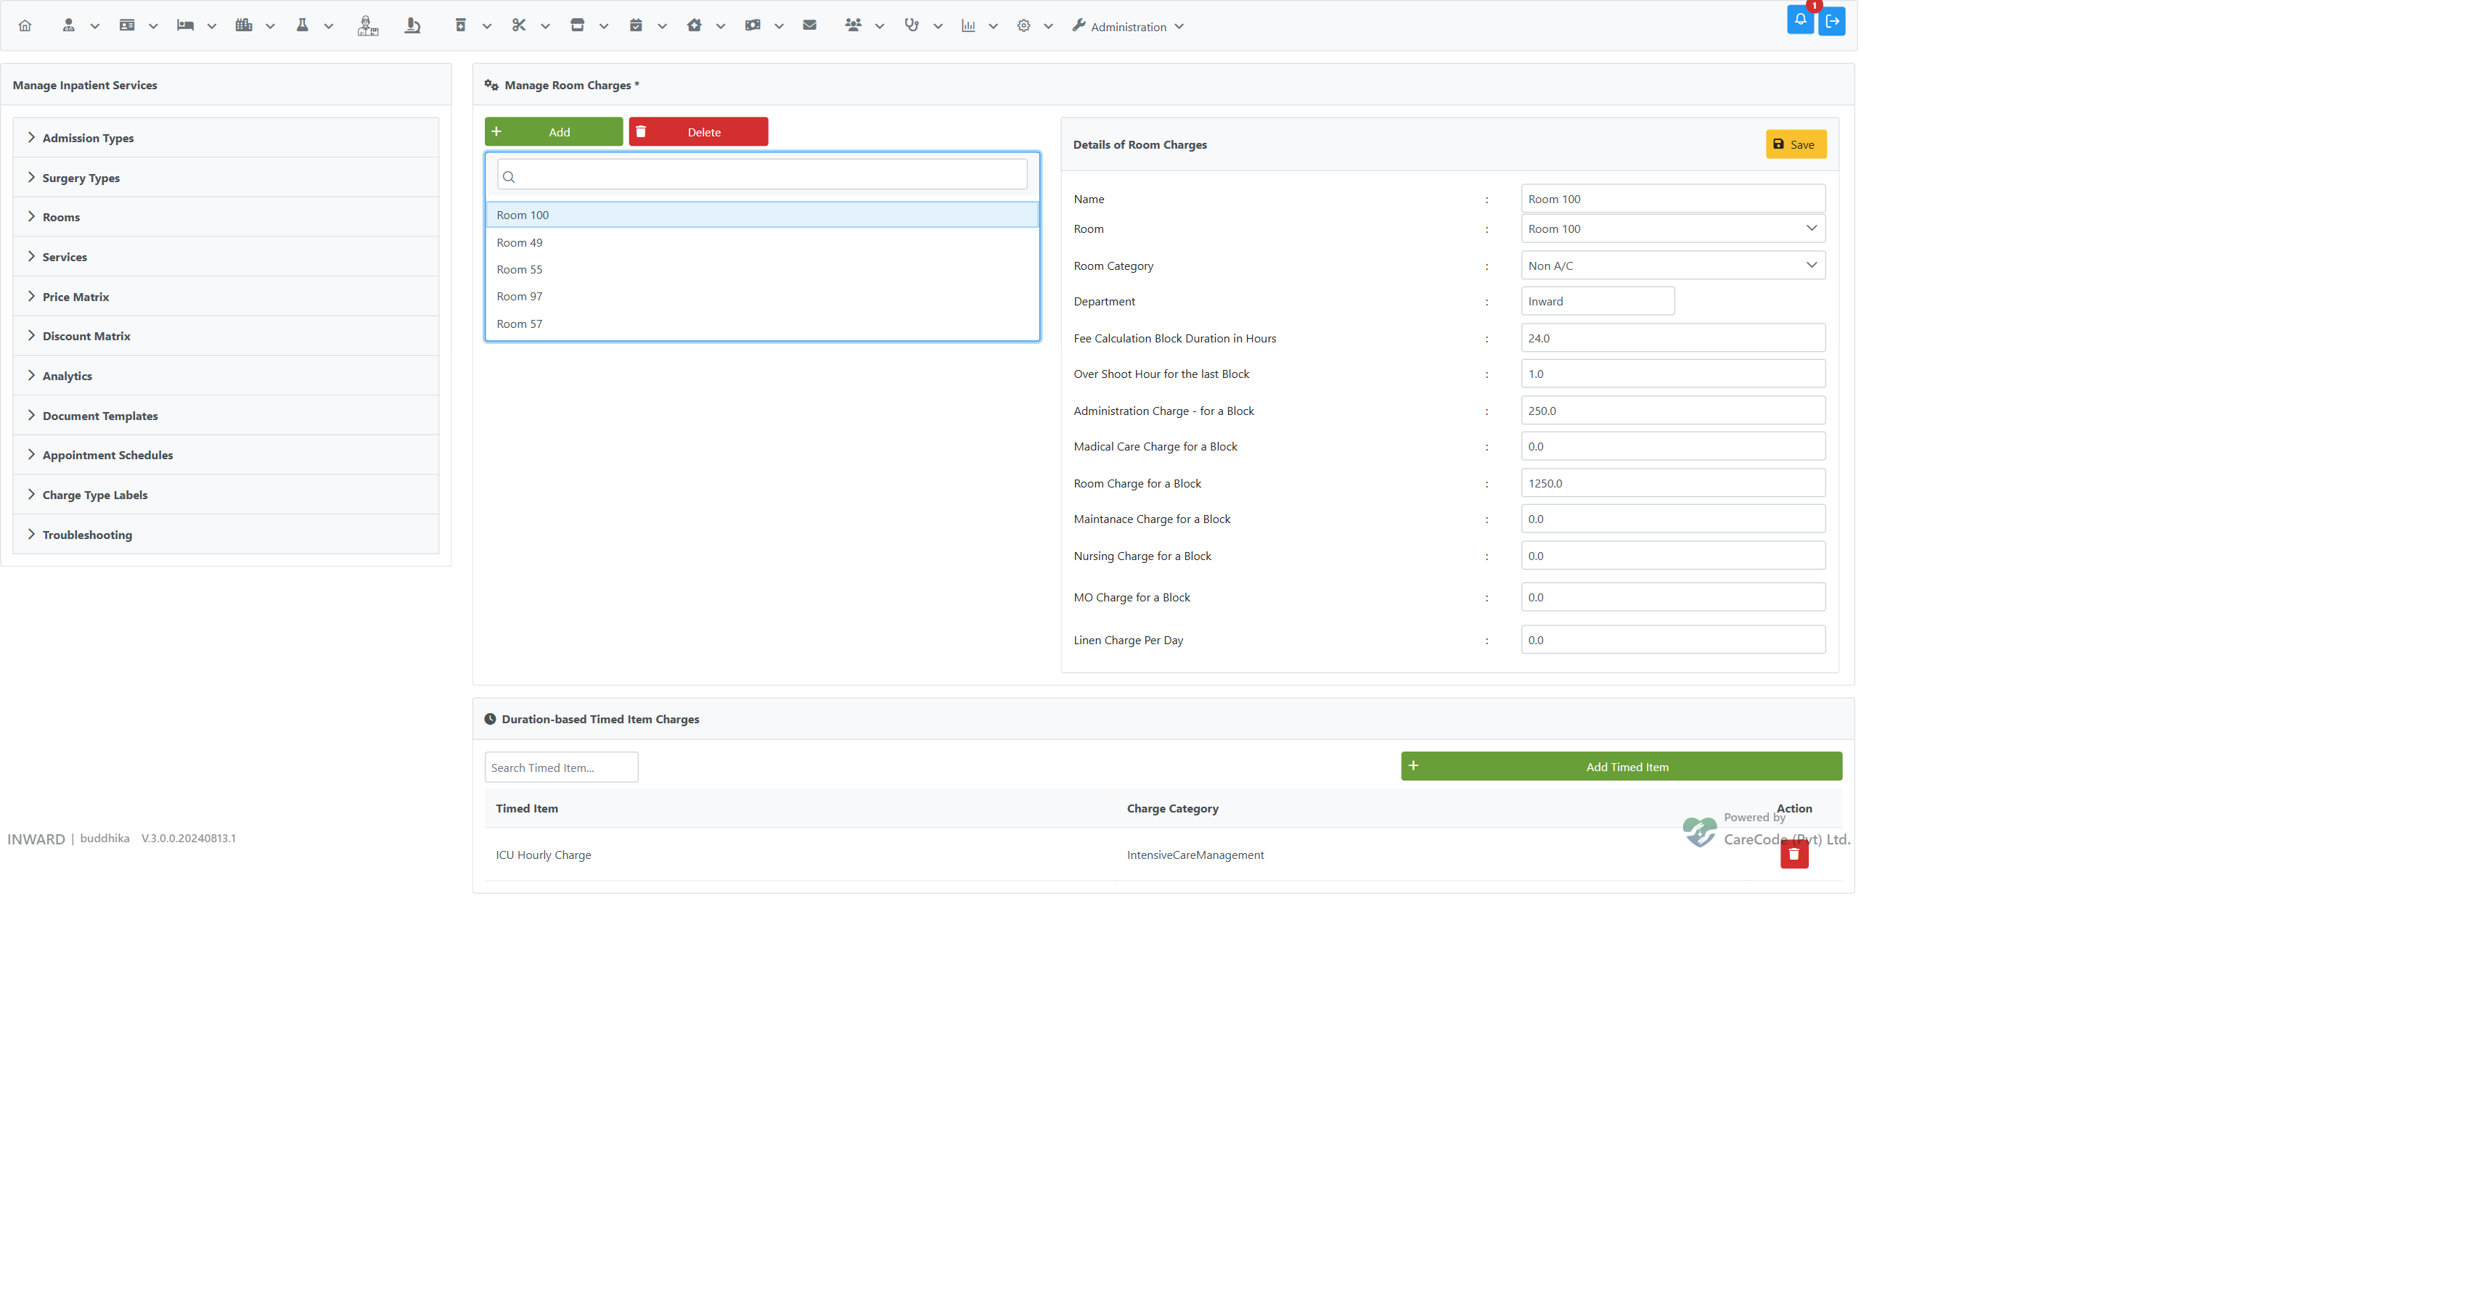This screenshot has width=2470, height=1300.
Task: Expand Discount Matrix section
Action: [226, 337]
